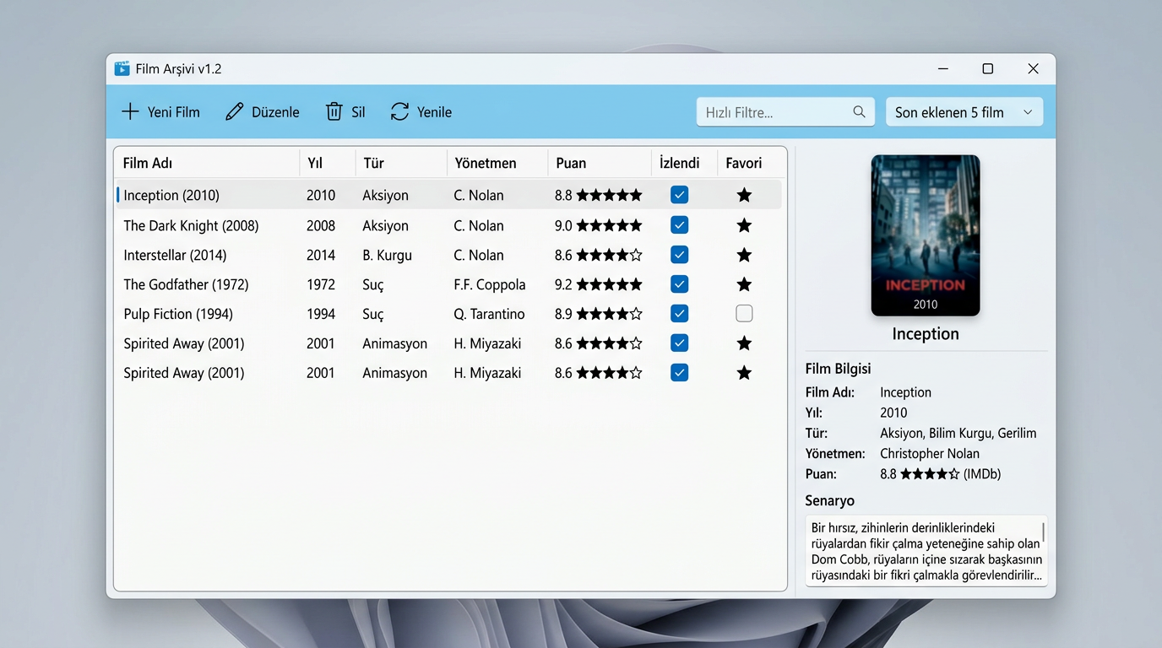1162x648 pixels.
Task: Click the trash can Sil icon
Action: [x=334, y=111]
